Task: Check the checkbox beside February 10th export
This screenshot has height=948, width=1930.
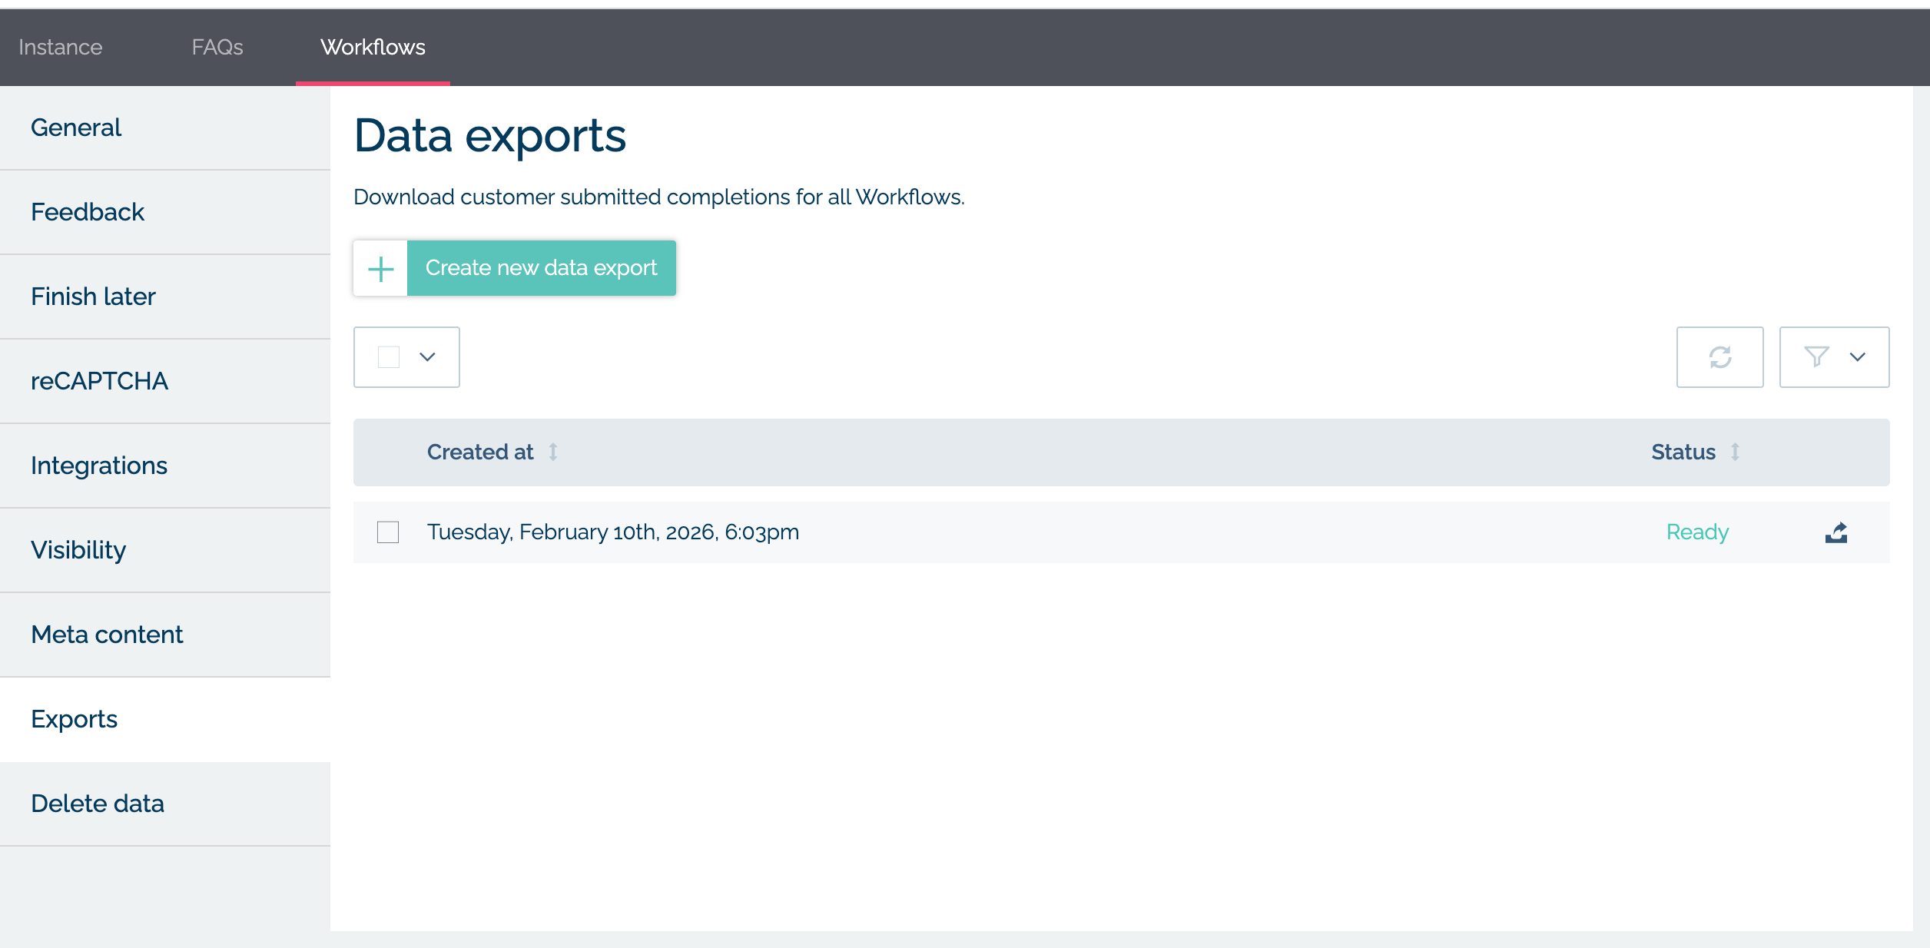Action: pyautogui.click(x=388, y=532)
